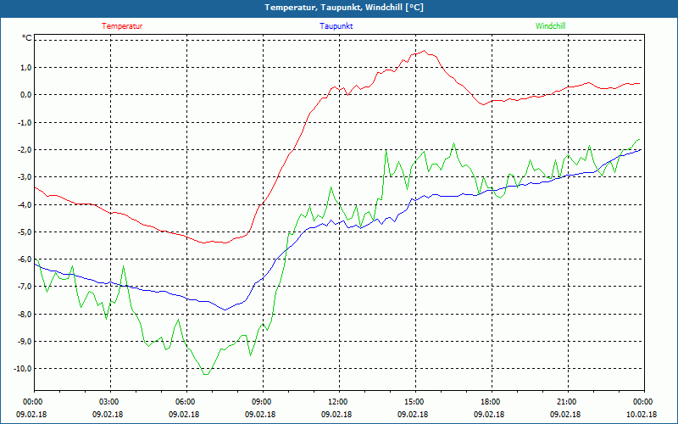Click the '10.02.18' date label

pyautogui.click(x=642, y=415)
